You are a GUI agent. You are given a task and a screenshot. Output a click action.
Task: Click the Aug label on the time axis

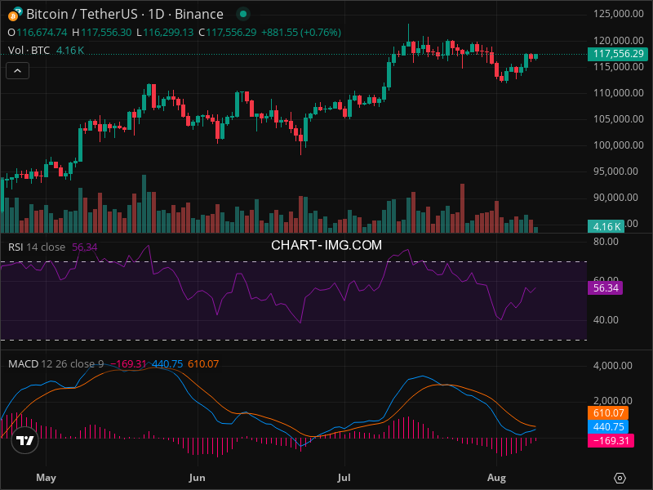coord(496,478)
